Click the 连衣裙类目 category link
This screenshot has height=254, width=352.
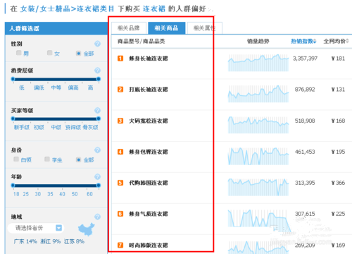coord(96,9)
